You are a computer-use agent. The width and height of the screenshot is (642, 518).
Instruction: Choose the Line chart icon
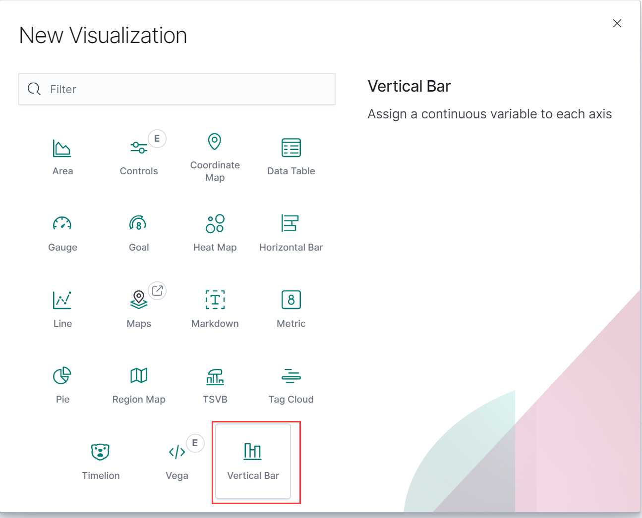pos(62,300)
